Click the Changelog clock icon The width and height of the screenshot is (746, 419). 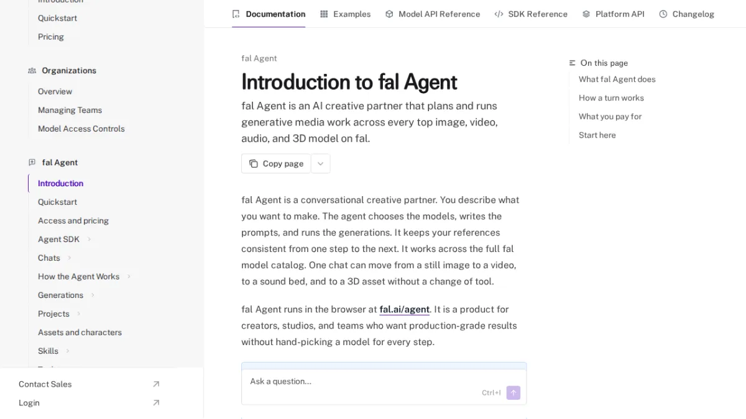click(663, 14)
